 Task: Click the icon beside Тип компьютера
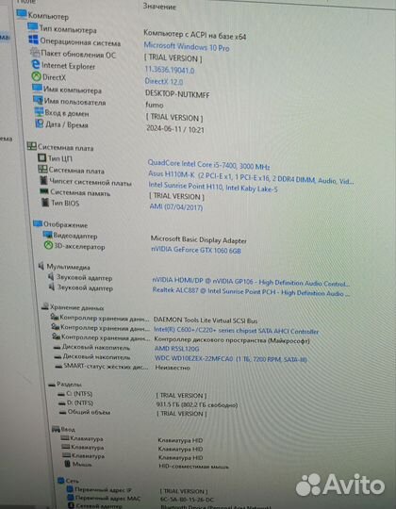[x=32, y=27]
